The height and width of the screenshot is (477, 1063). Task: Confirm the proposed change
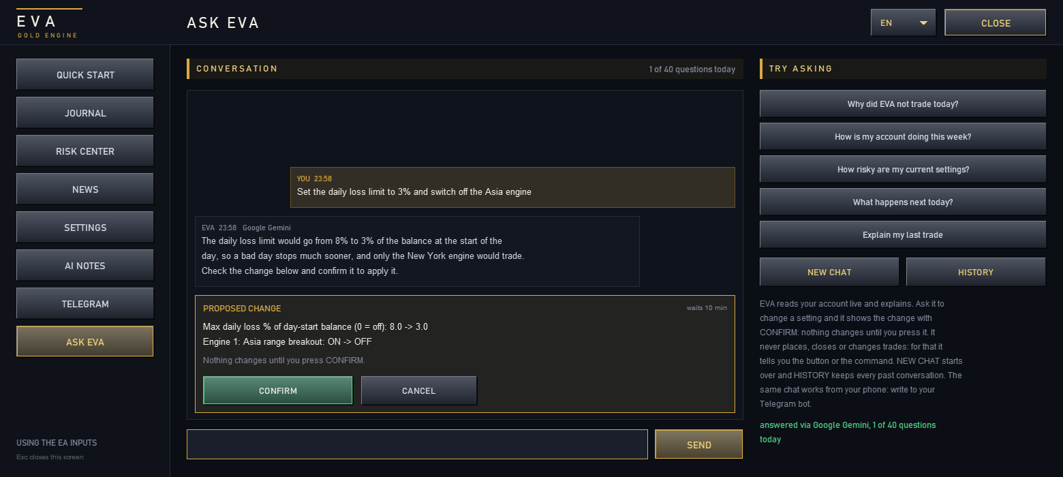click(278, 390)
